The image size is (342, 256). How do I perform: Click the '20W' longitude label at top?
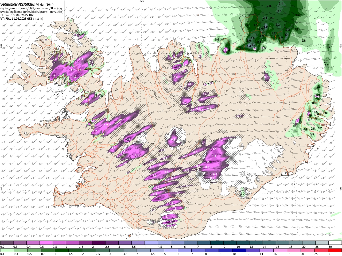click(x=142, y=1)
